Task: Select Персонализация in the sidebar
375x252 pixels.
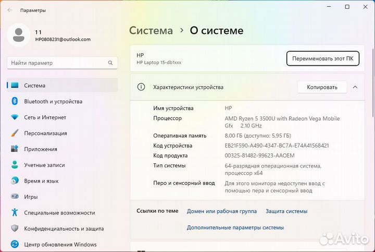Action: (x=63, y=133)
